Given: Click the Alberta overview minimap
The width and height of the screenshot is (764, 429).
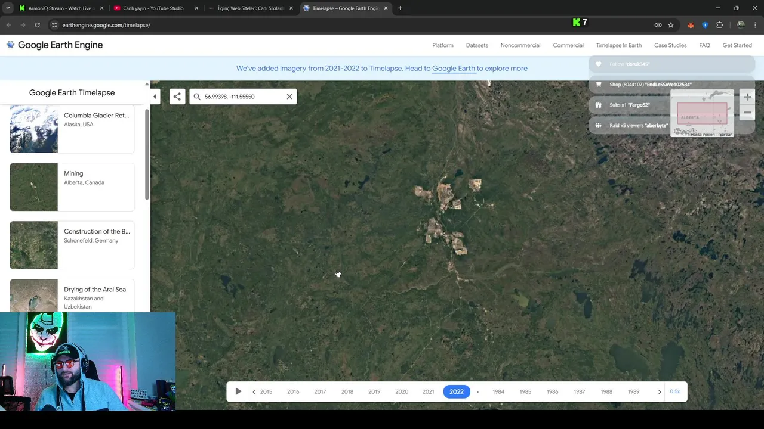Looking at the screenshot, I should tap(702, 114).
